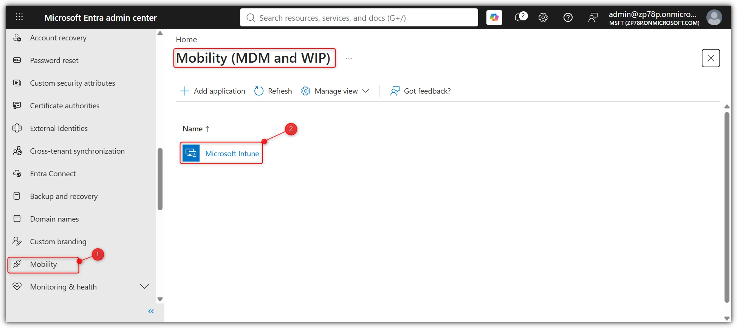Click Microsoft Entra admin center title
The height and width of the screenshot is (328, 737).
coord(101,18)
